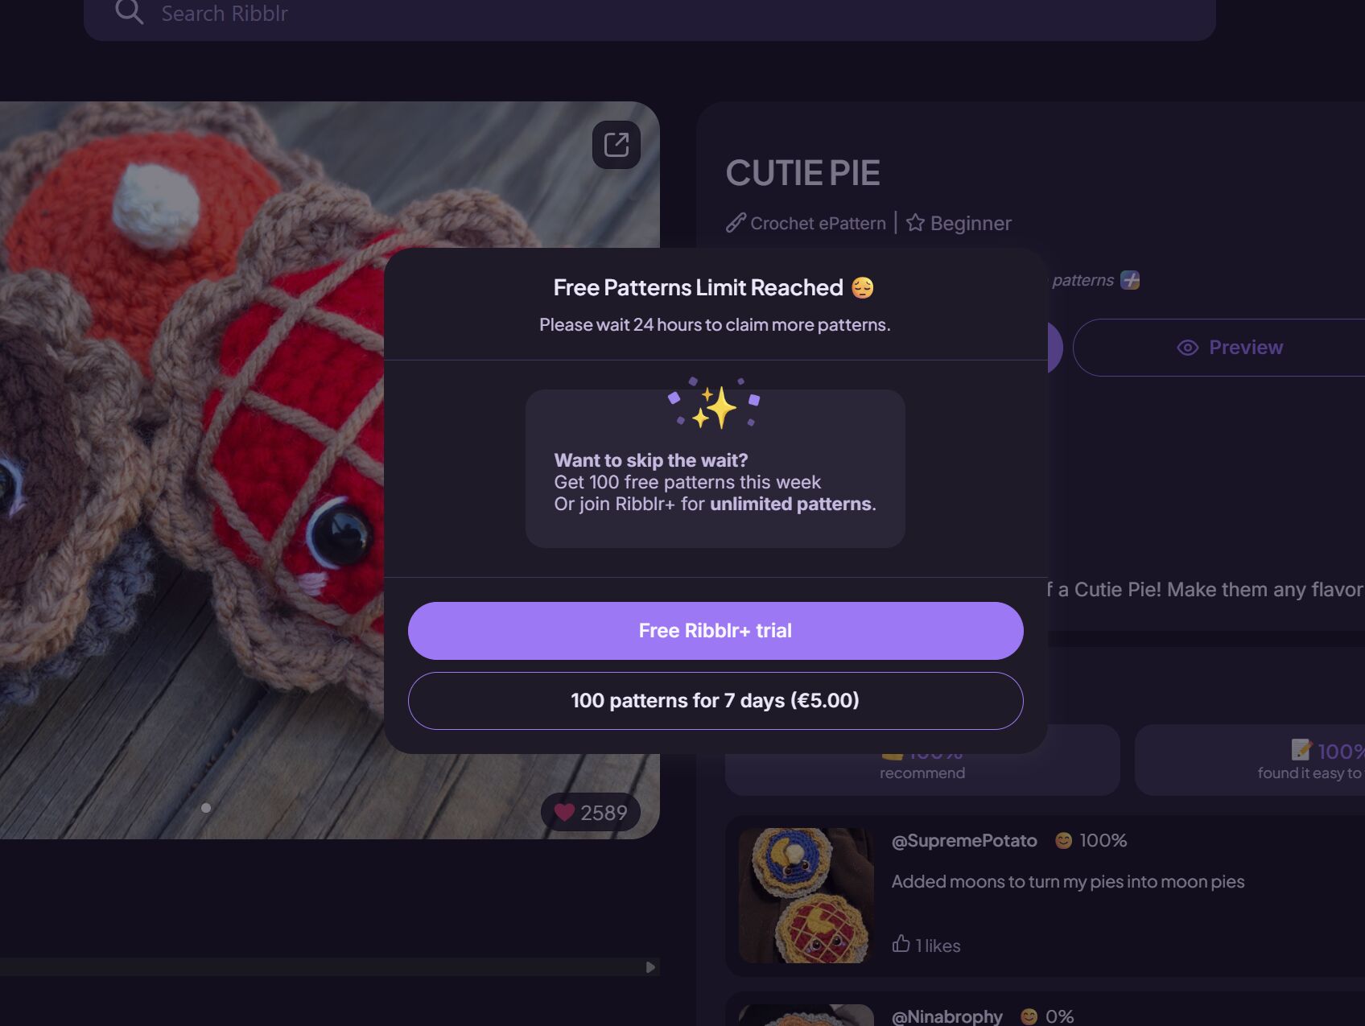
Task: Choose 100 patterns for 7 days option
Action: [715, 701]
